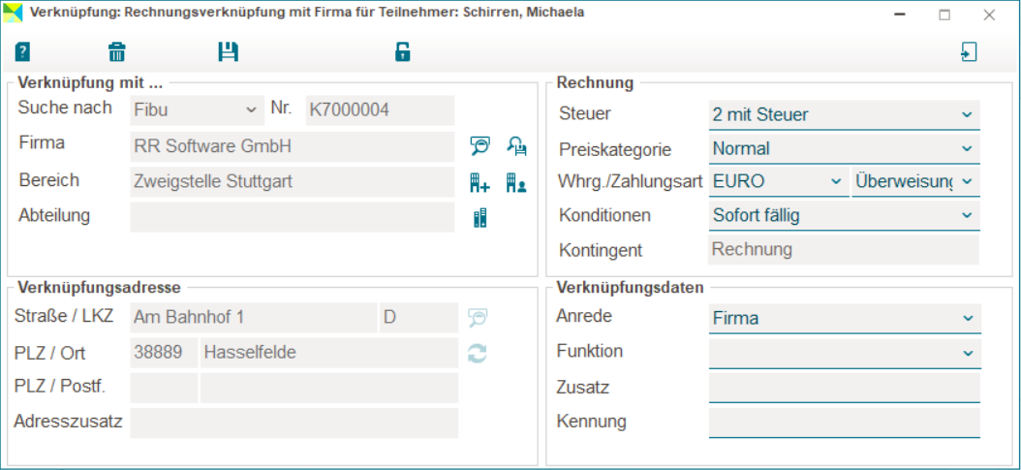Click the person search icon beside Firma

tap(516, 146)
